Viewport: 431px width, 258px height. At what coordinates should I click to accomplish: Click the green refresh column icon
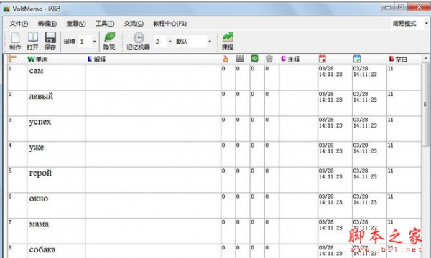pos(254,59)
